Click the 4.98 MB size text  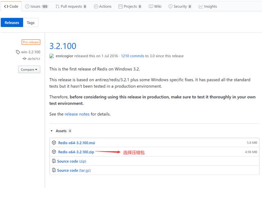[x=251, y=152]
